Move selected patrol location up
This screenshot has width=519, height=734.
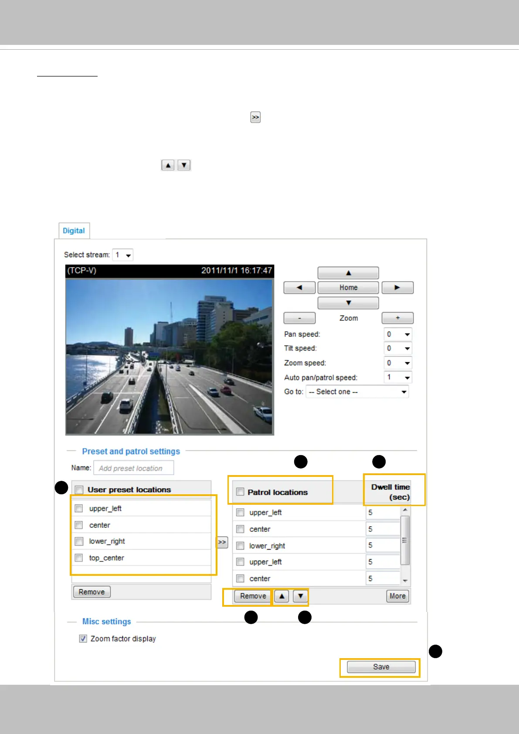[282, 596]
